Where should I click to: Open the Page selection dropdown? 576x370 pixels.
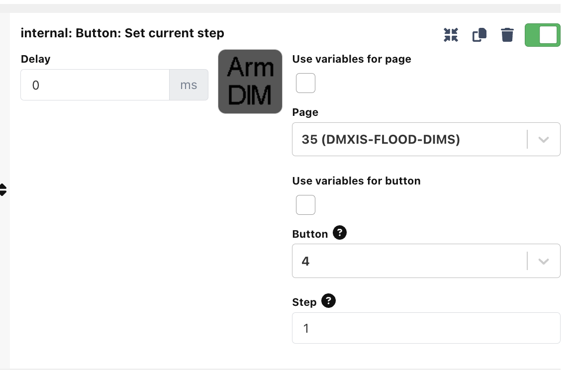click(x=408, y=139)
